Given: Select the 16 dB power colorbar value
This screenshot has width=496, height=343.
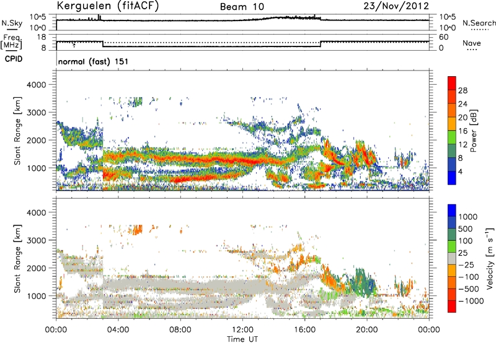Looking at the screenshot, I should [463, 131].
